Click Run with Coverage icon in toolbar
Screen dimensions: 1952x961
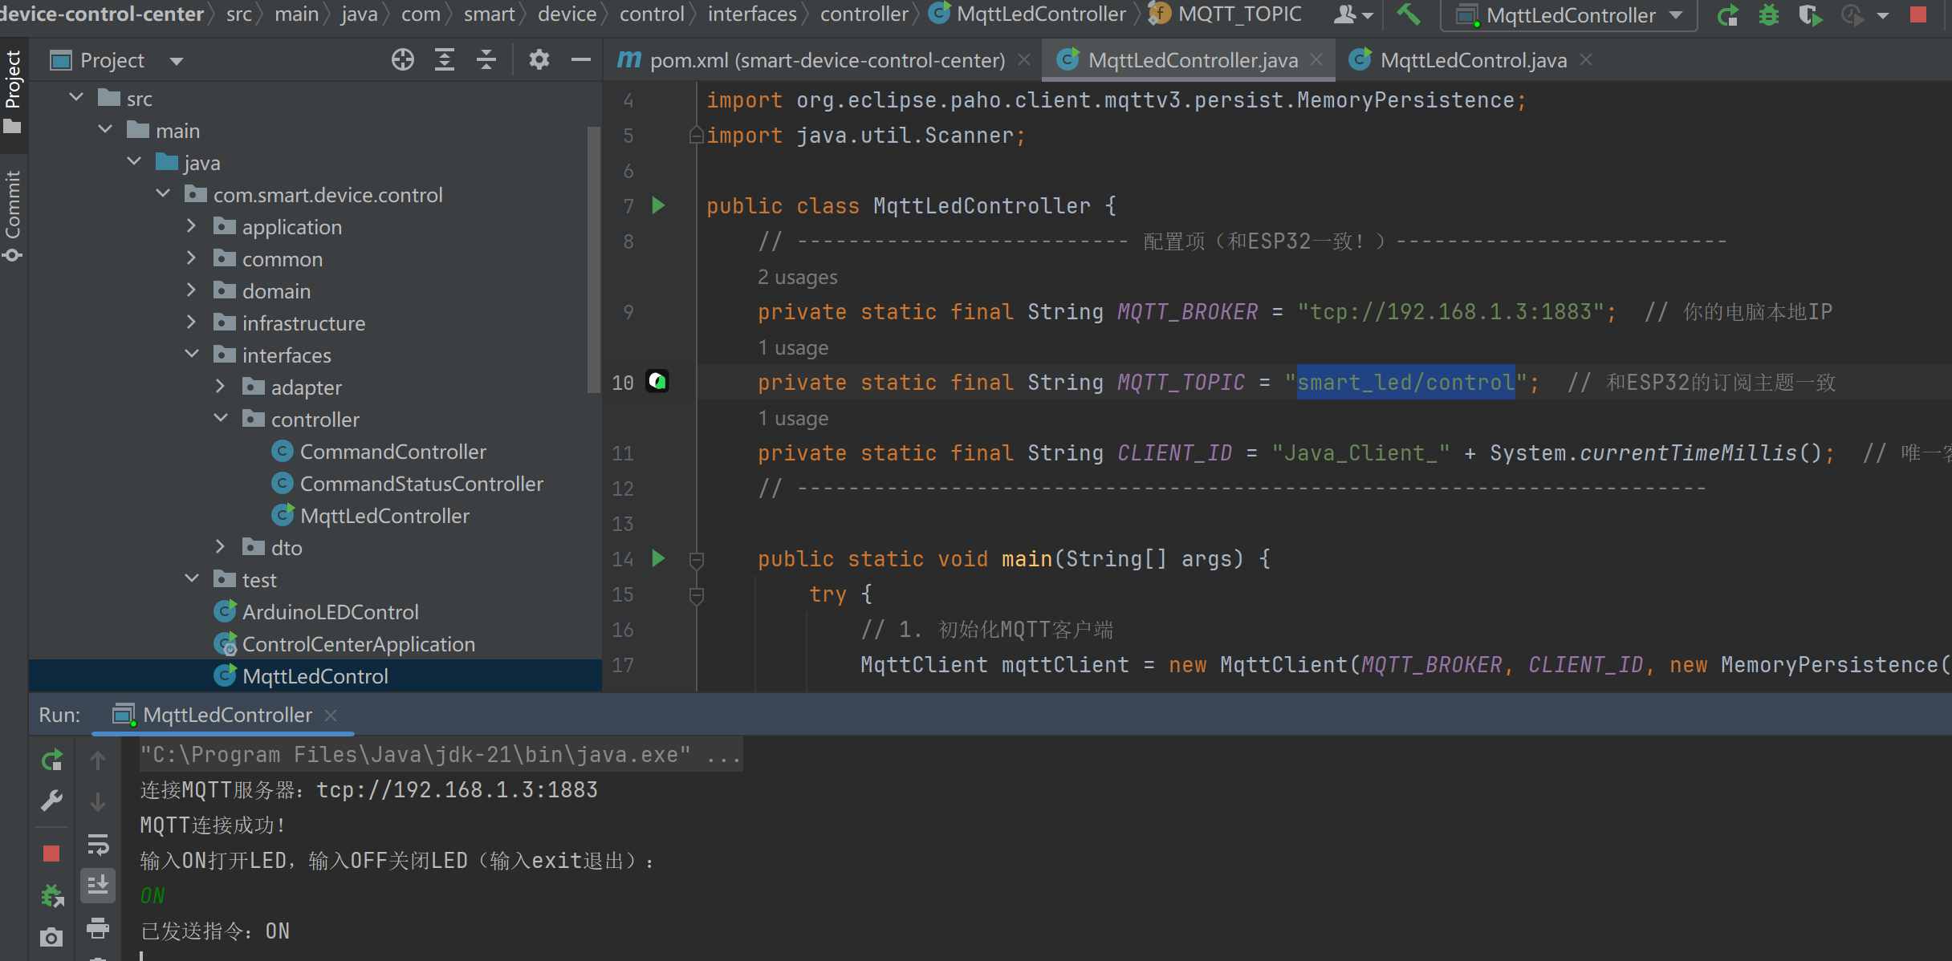coord(1809,14)
